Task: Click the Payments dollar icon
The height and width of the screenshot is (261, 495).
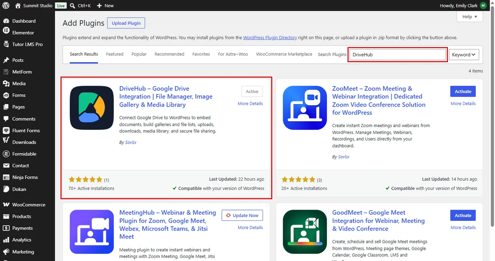Action: coord(6,228)
